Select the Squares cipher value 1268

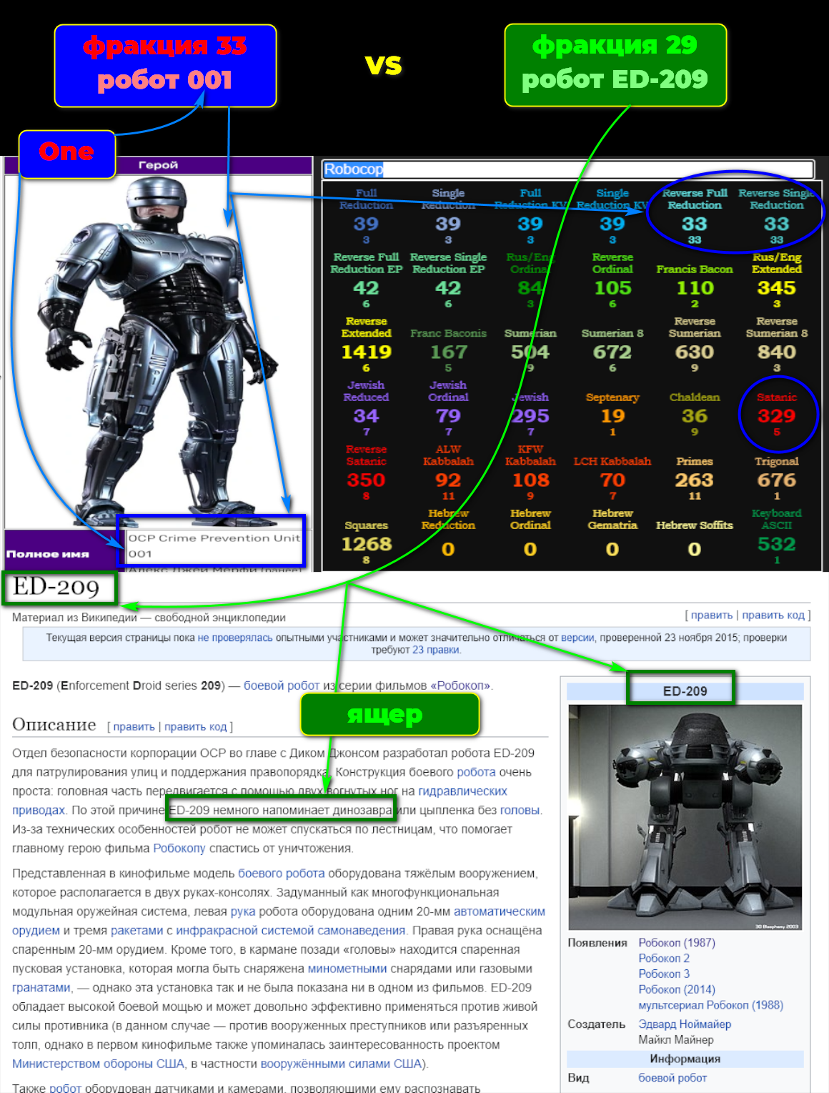(x=366, y=545)
